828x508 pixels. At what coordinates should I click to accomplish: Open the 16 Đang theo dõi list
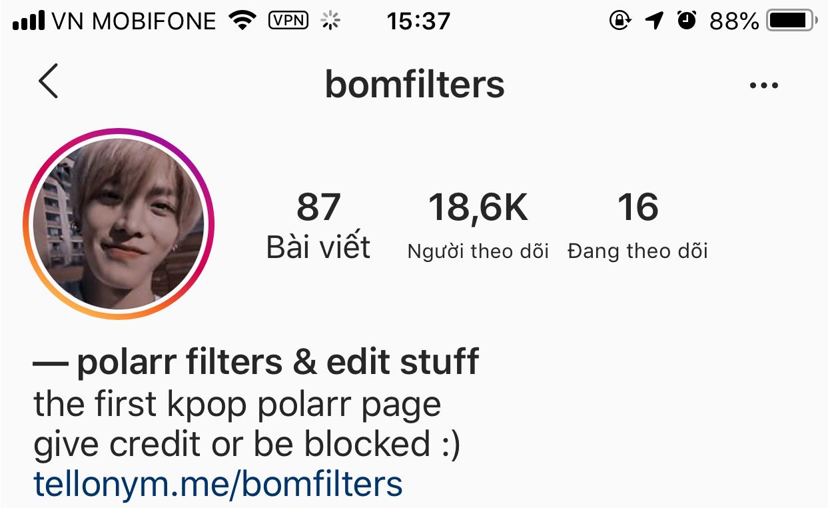pyautogui.click(x=637, y=225)
